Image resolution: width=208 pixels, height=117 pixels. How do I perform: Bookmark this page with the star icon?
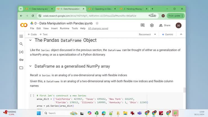tap(155, 16)
